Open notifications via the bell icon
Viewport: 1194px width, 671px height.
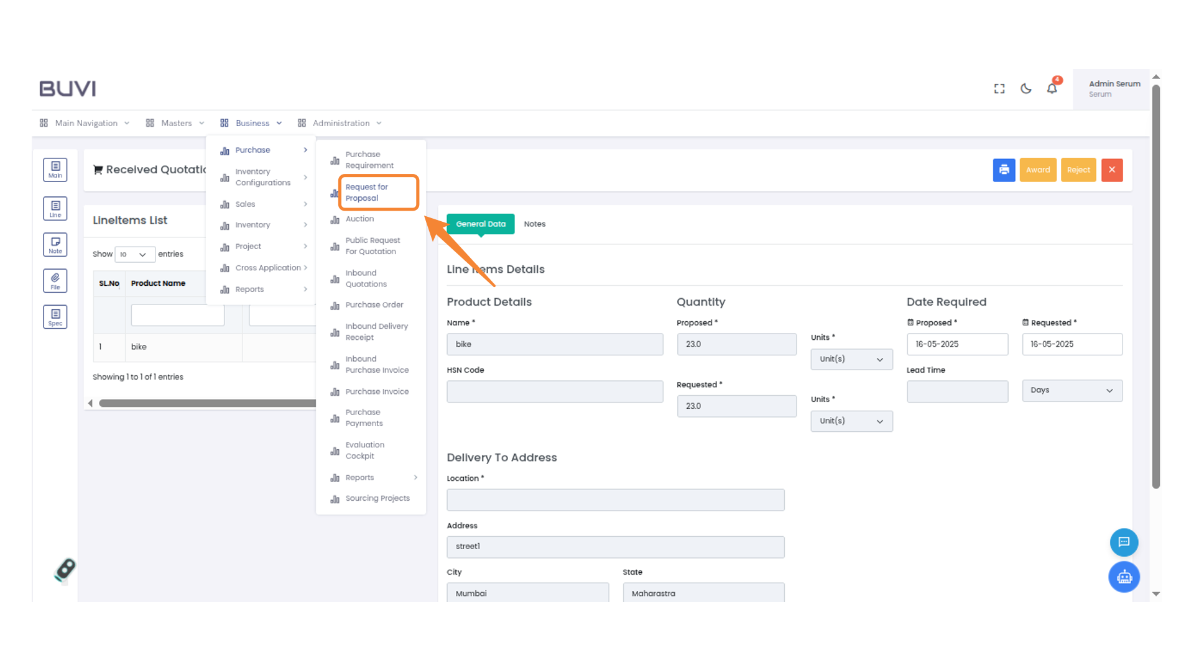[x=1052, y=88]
